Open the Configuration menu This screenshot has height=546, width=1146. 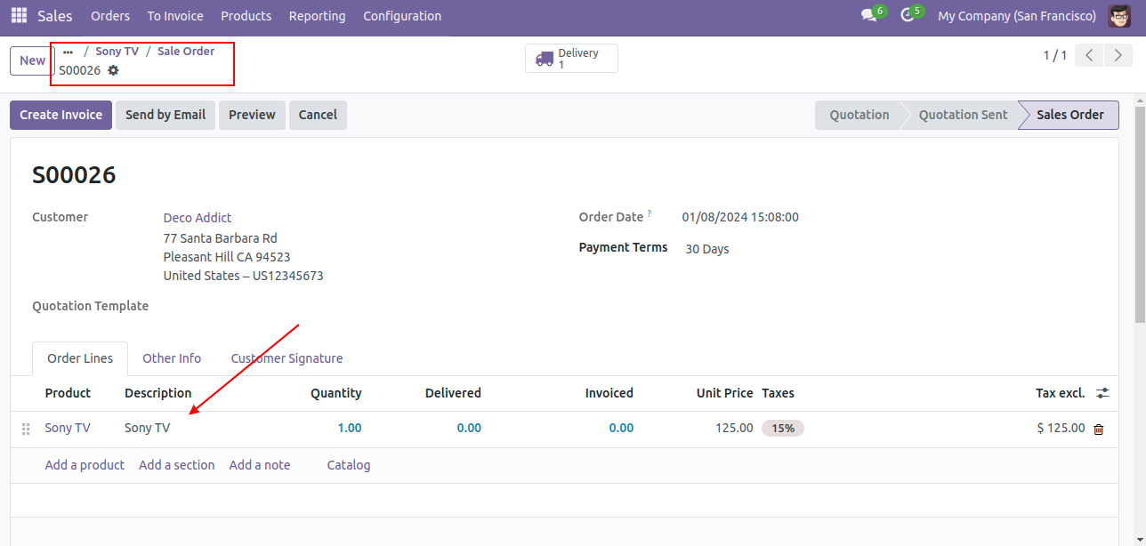point(402,16)
